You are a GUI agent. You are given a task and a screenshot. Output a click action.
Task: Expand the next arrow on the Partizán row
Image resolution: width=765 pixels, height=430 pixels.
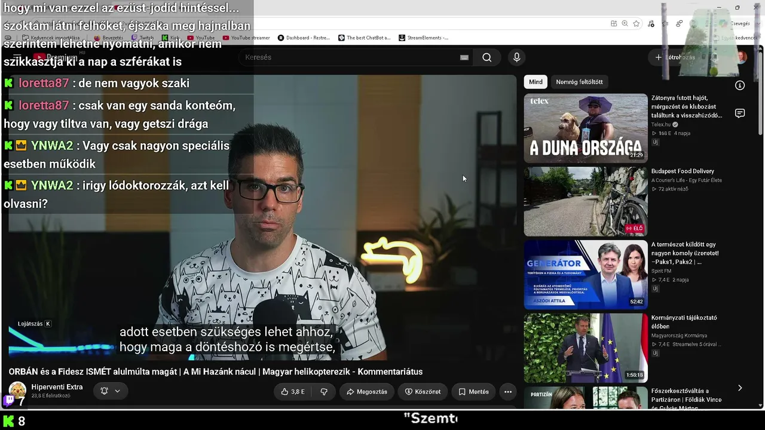pyautogui.click(x=740, y=388)
